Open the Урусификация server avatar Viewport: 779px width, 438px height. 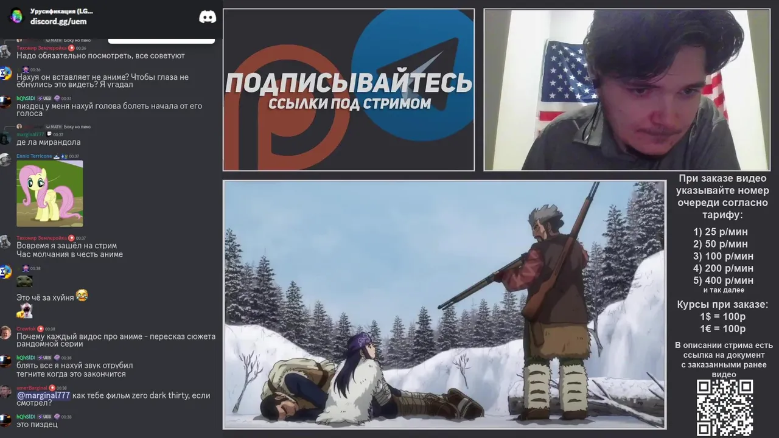pos(16,16)
